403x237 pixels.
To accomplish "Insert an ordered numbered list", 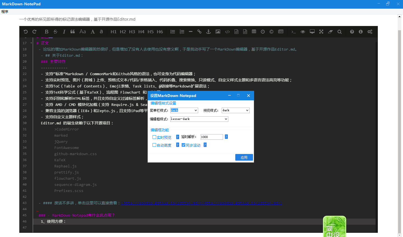I will tap(182, 32).
